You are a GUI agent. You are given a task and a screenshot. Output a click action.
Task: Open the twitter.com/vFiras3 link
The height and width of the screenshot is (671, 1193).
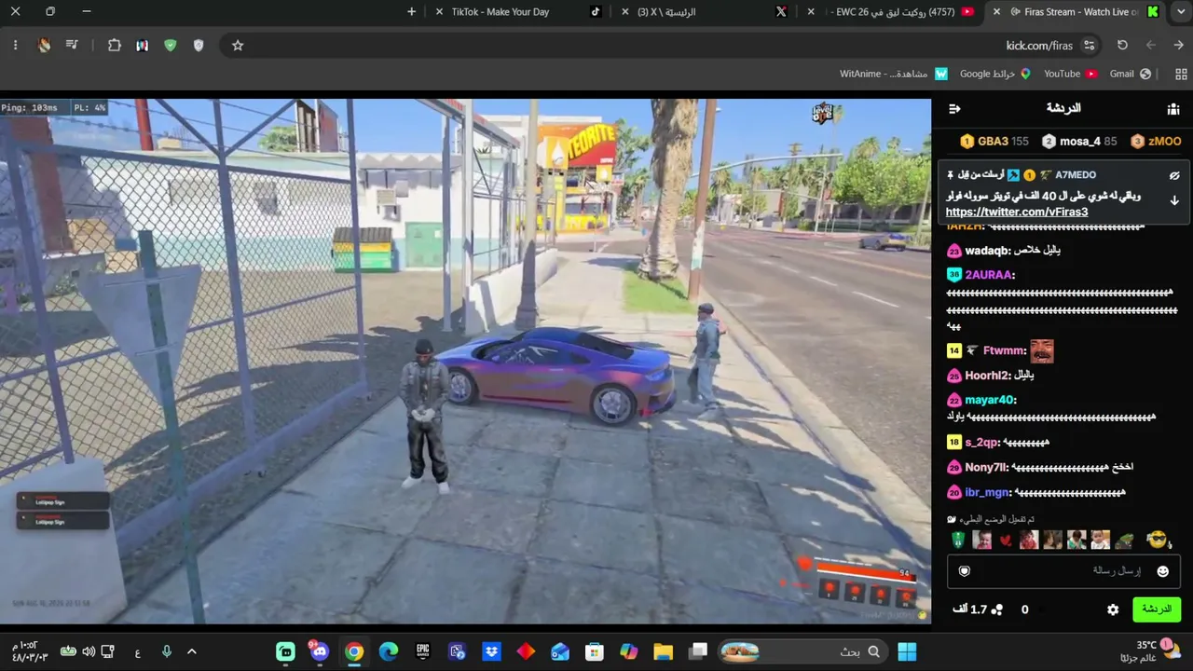click(1017, 212)
